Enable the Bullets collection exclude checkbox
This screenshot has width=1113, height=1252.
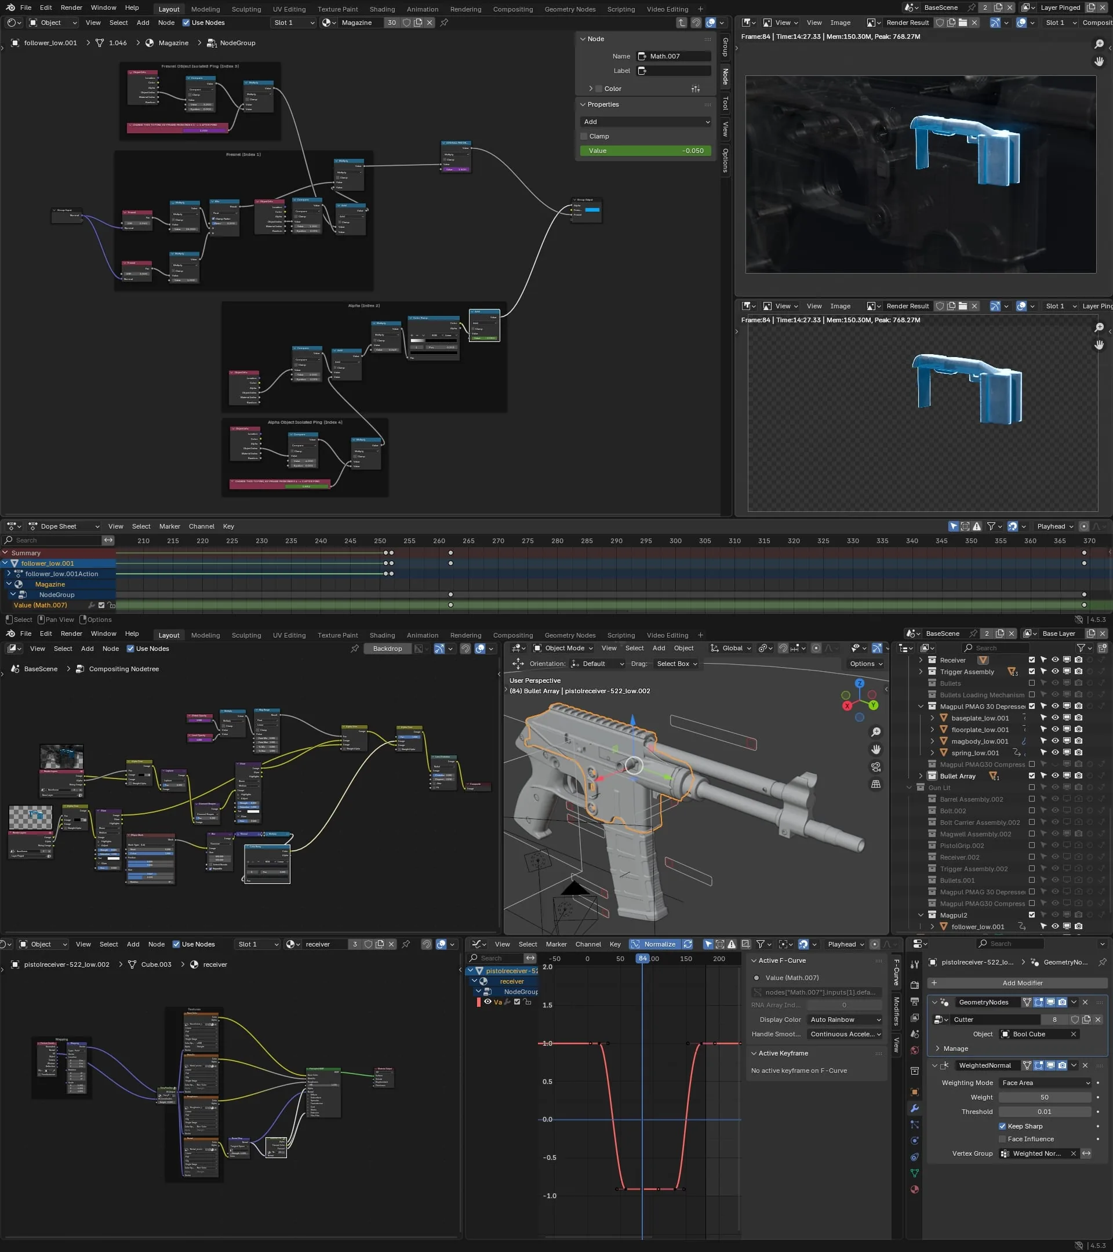pyautogui.click(x=1031, y=683)
